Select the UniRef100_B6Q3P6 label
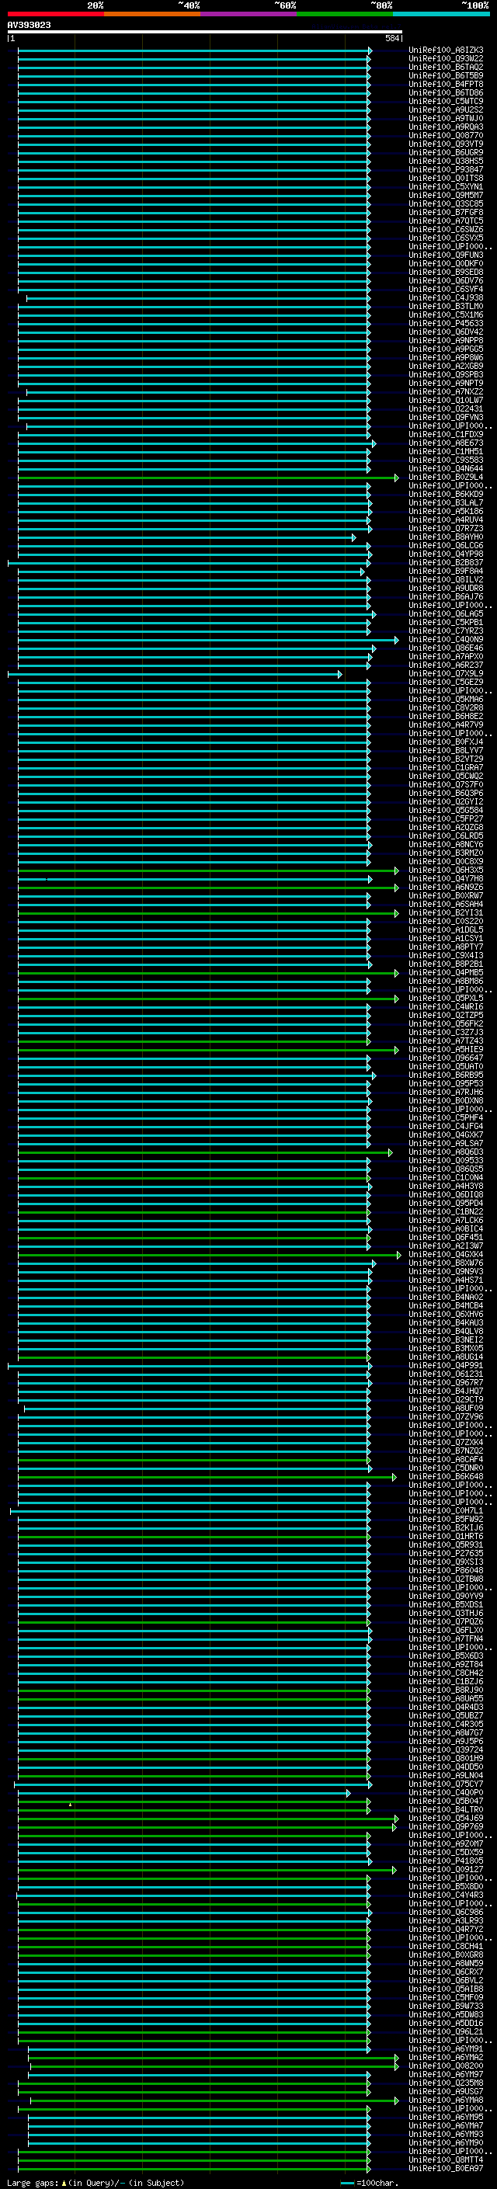This screenshot has width=497, height=2189. click(446, 793)
